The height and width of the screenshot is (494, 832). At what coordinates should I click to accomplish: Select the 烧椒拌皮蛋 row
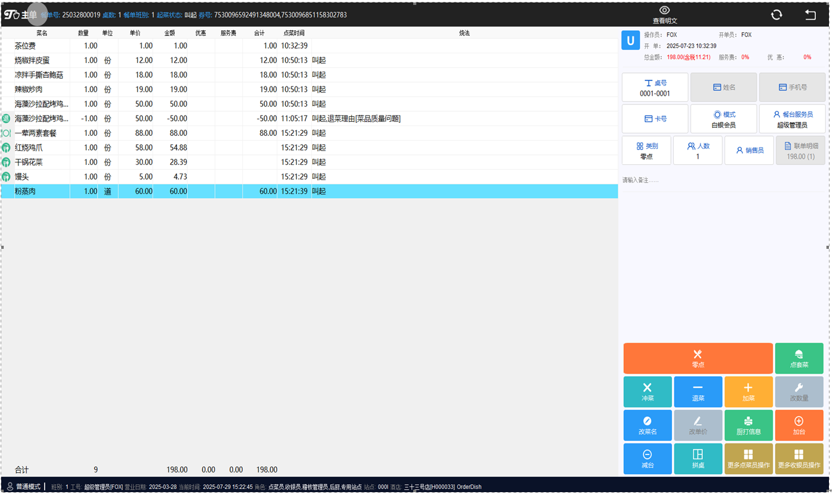coord(309,60)
